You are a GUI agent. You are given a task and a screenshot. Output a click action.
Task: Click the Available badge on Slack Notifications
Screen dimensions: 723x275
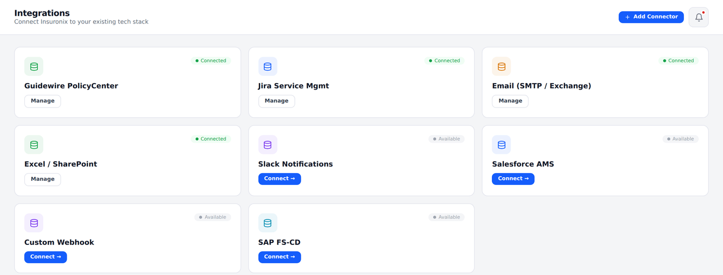click(x=447, y=139)
